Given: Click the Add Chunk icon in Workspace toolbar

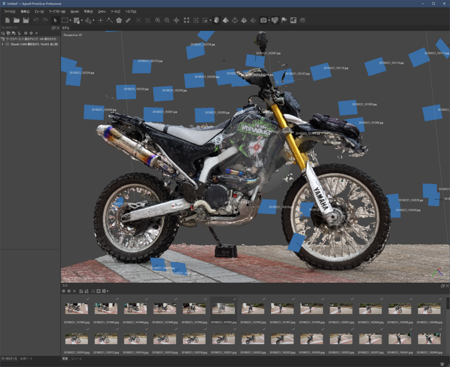Looking at the screenshot, I should coord(3,33).
